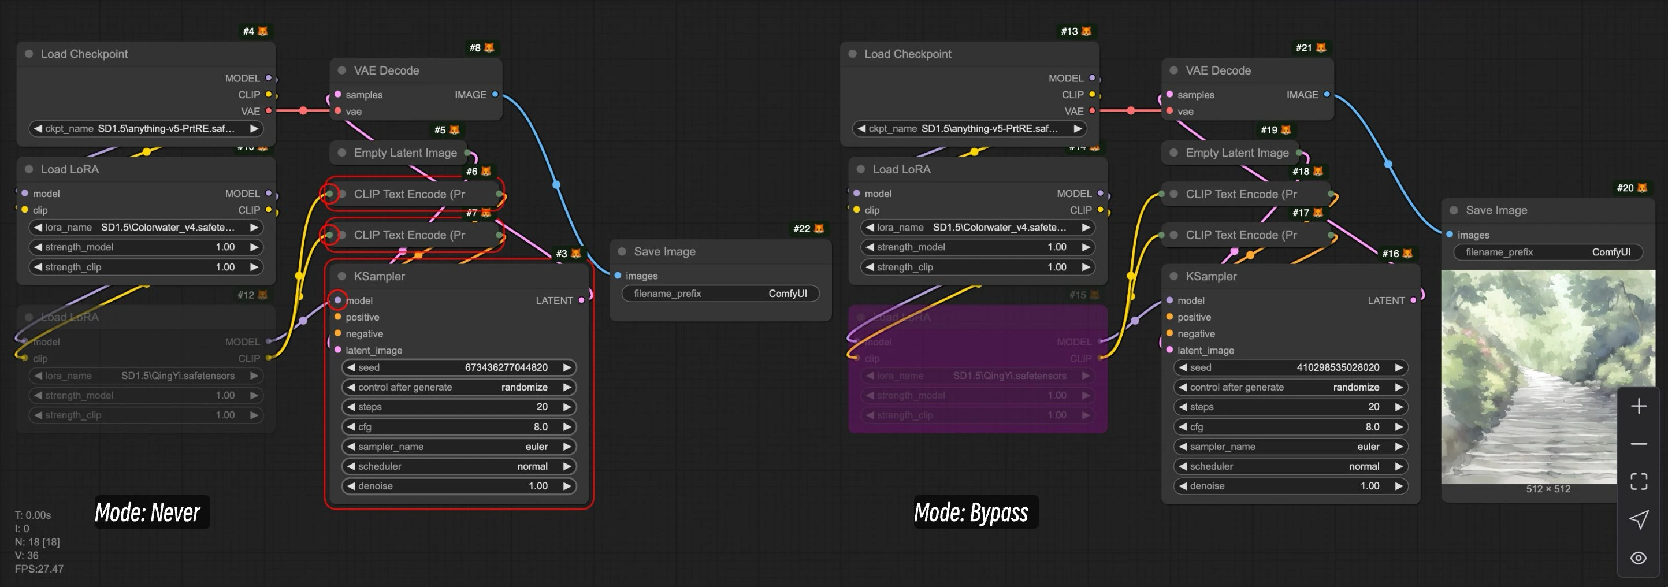Click the filename_prefix field showing ComfyUI
Image resolution: width=1668 pixels, height=587 pixels.
tap(720, 293)
